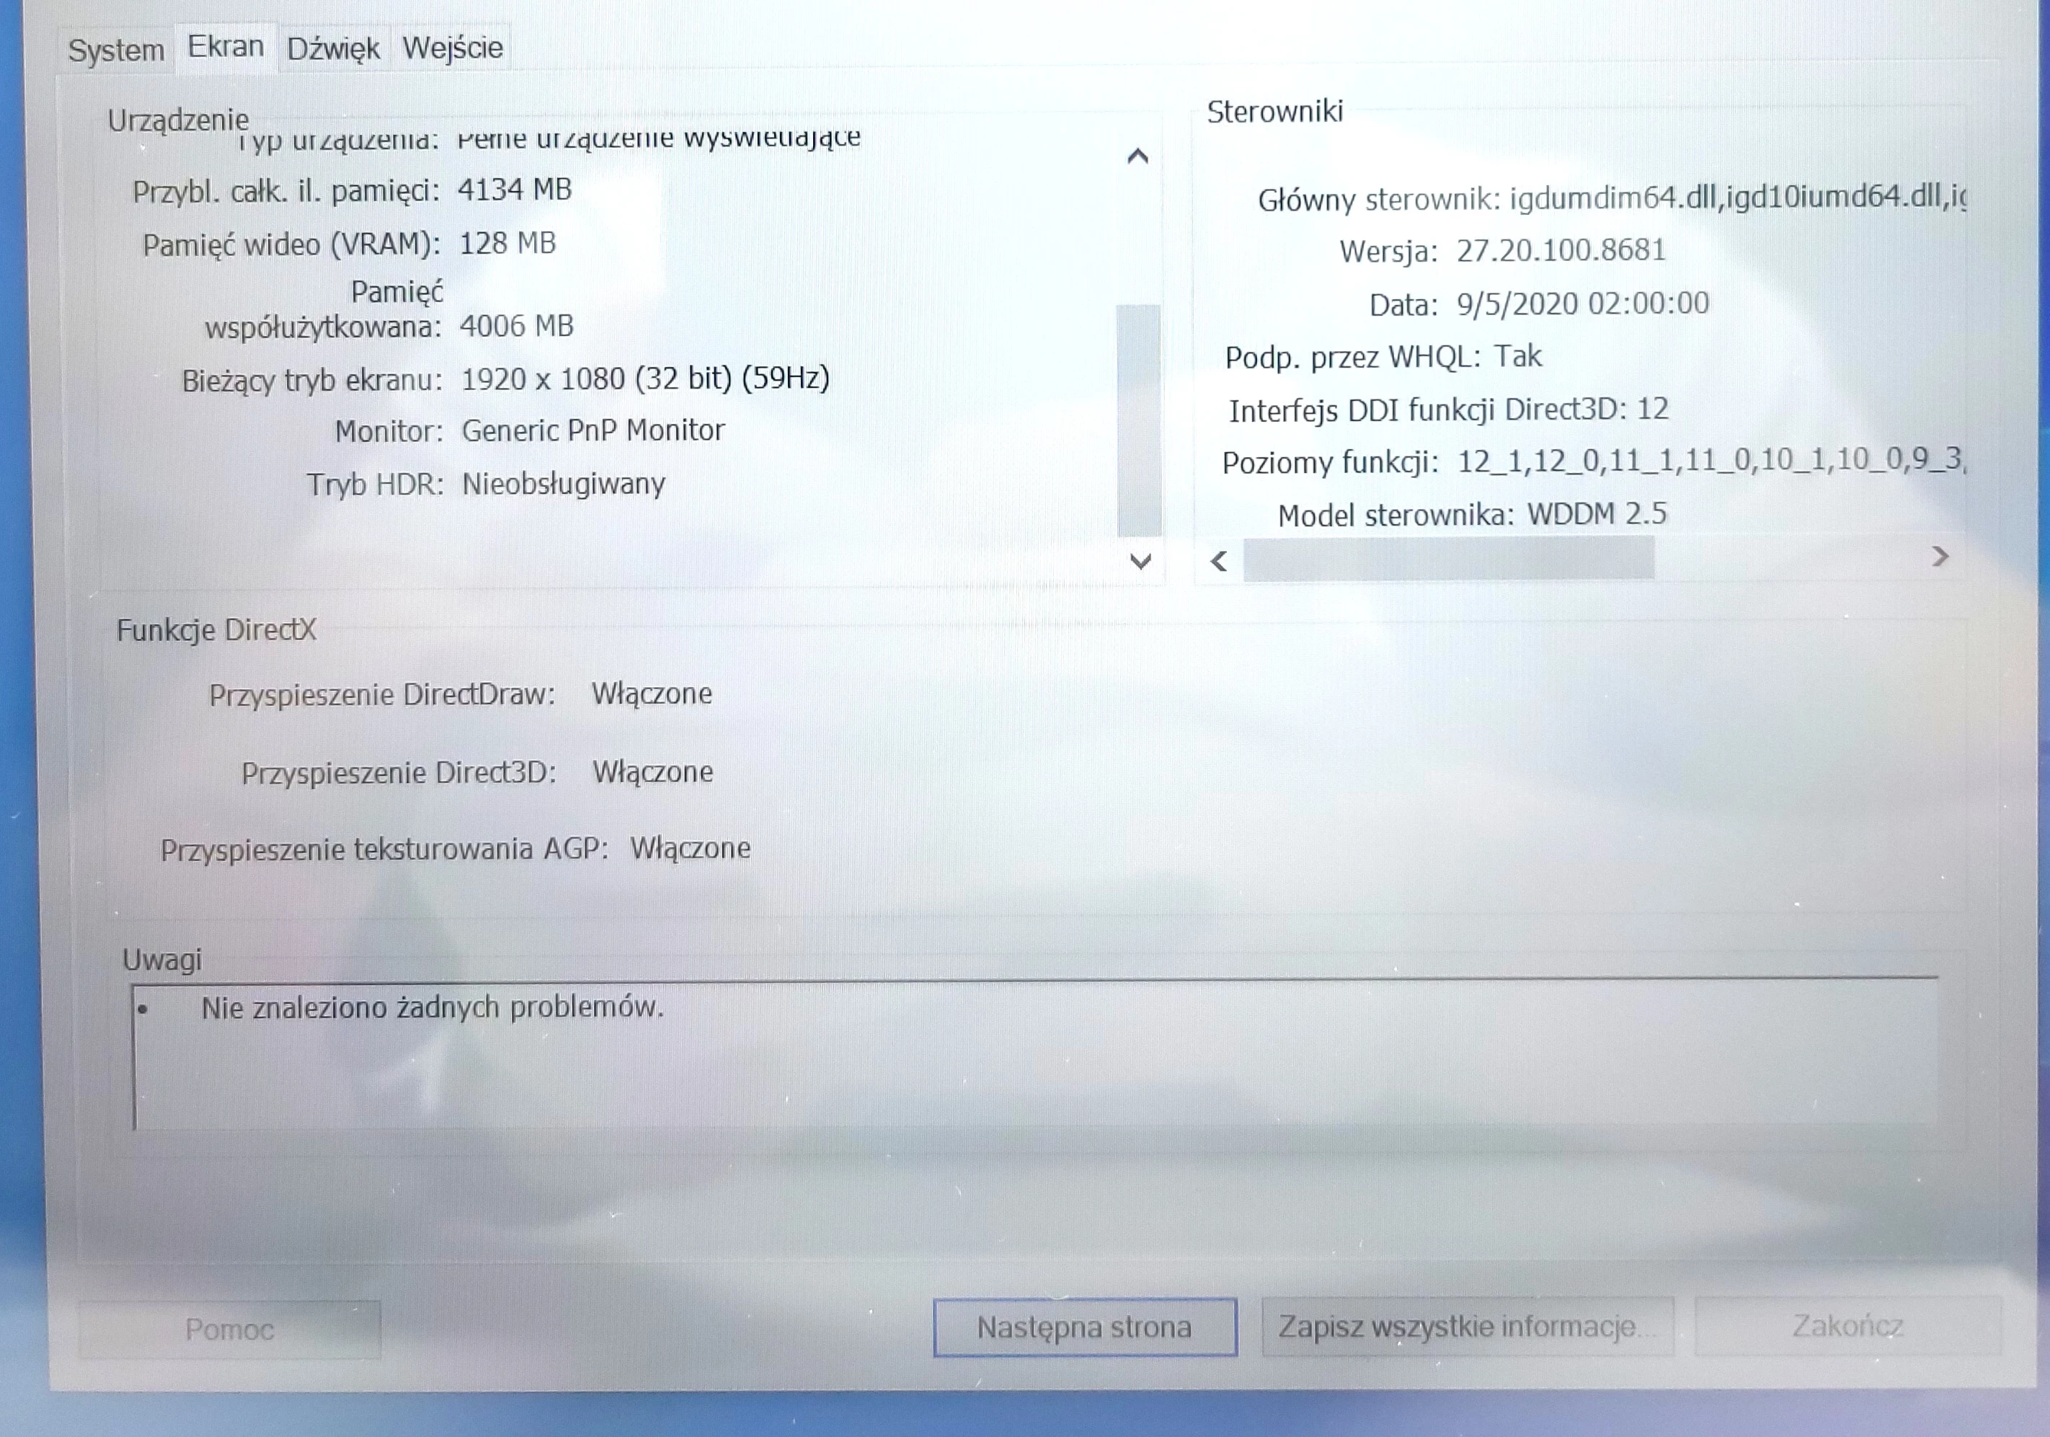Select Generic PnP Monitor text
Screen dimensions: 2050x1437
coord(593,430)
